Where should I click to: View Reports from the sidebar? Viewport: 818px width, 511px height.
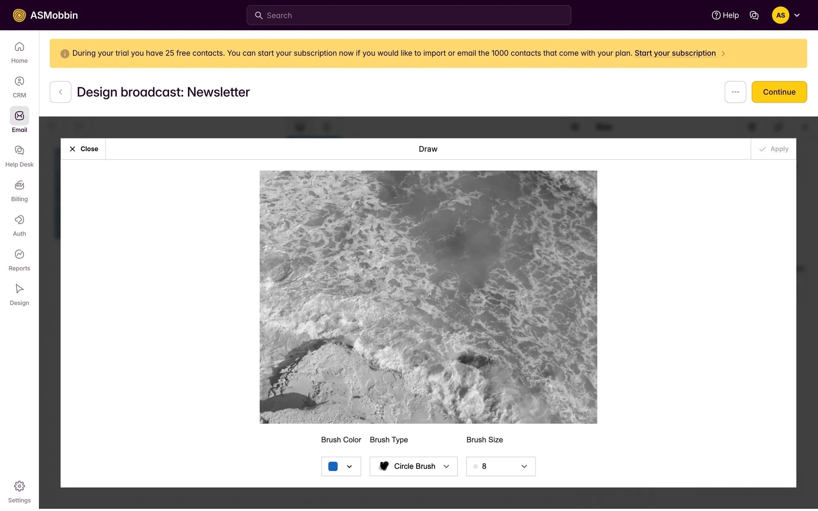pyautogui.click(x=19, y=260)
